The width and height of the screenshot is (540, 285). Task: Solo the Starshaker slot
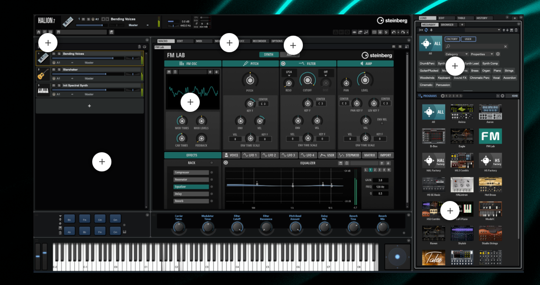point(59,70)
